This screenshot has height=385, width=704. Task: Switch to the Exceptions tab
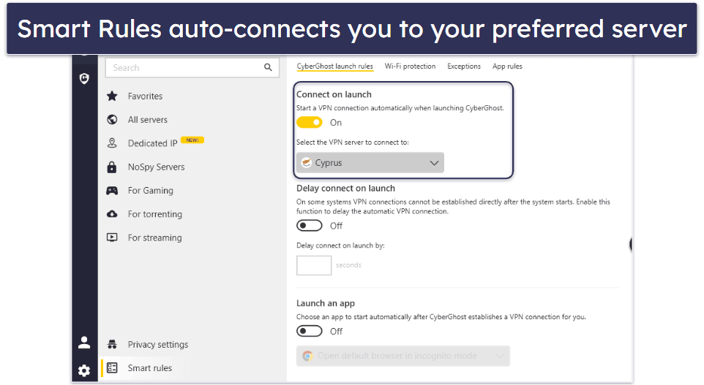[464, 66]
